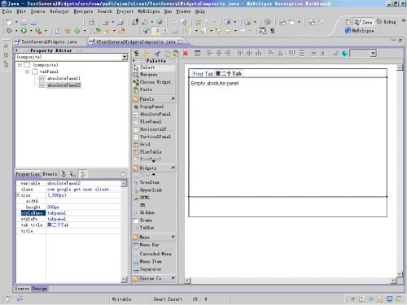The height and width of the screenshot is (305, 407).
Task: Select the AbsolutePanel palette item
Action: coord(152,114)
